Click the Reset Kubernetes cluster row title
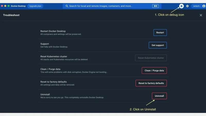This screenshot has height=116, width=206. 54,56
